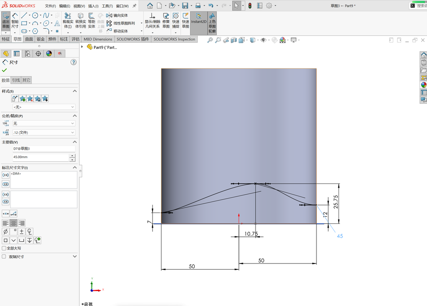Viewport: 427px width, 306px height.
Task: Open the dimension help question mark
Action: point(73,63)
